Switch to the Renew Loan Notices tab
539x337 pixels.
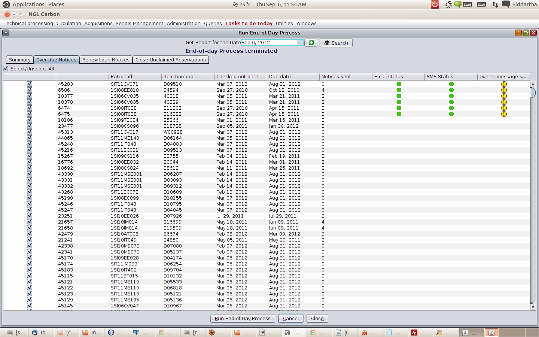[x=106, y=60]
